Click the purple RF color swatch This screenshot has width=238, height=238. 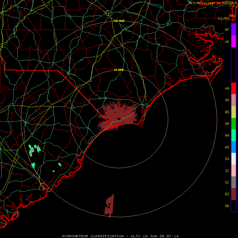[234, 30]
